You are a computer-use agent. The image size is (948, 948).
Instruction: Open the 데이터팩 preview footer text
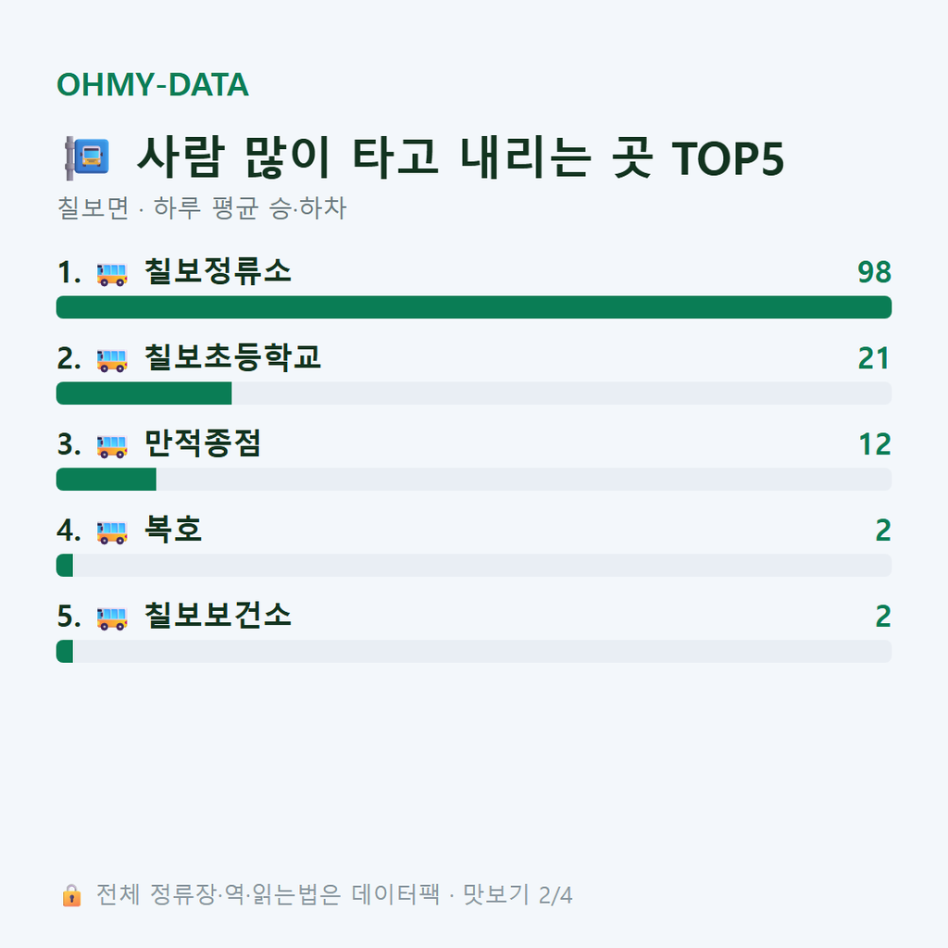pos(333,895)
